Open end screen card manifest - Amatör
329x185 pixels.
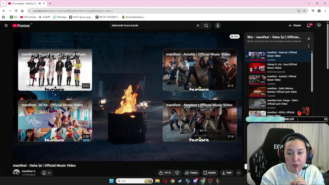200,70
